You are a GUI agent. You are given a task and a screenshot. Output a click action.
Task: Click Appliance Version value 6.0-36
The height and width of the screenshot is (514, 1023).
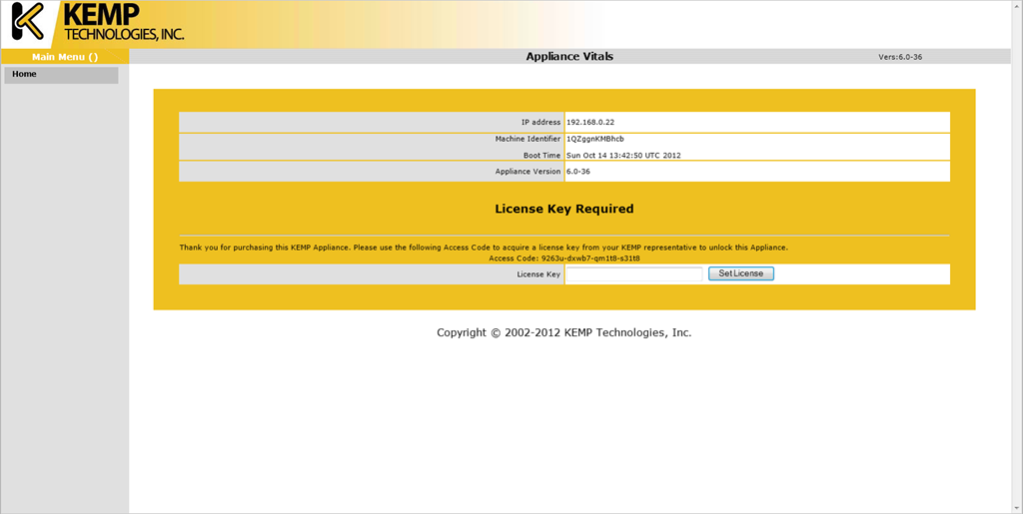[x=578, y=172]
